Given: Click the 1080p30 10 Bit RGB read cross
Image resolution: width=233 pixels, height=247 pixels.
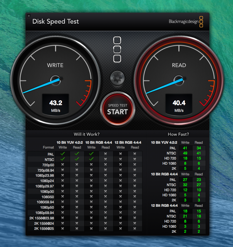Looking at the screenshot, I should click(106, 191).
